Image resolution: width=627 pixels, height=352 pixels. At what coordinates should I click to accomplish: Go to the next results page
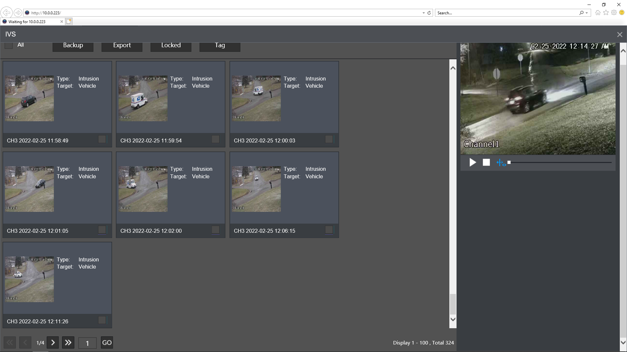pyautogui.click(x=53, y=343)
